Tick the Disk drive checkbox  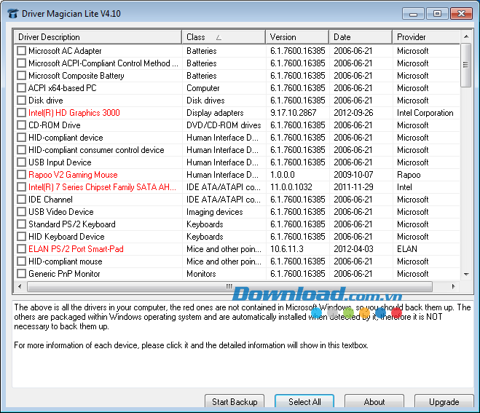[21, 100]
